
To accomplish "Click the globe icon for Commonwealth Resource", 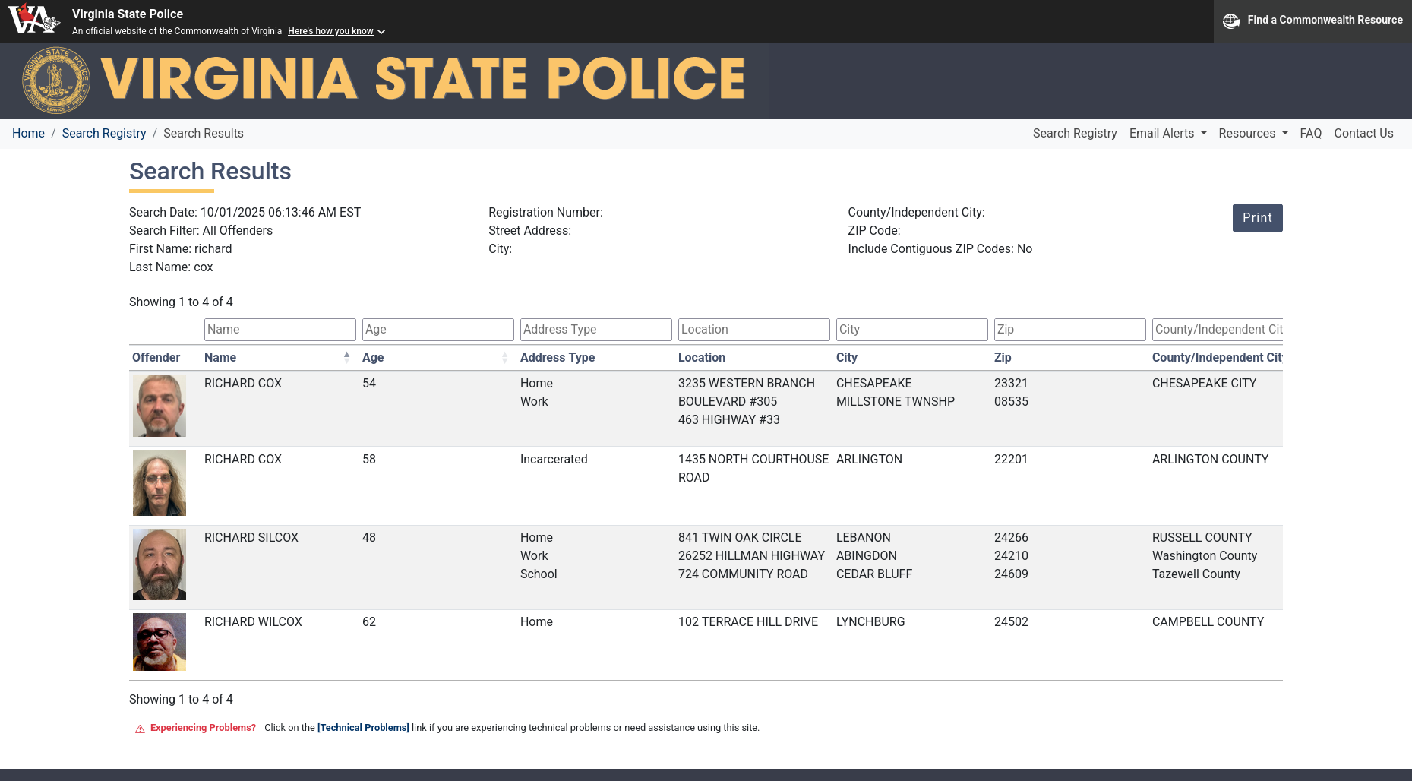I will point(1230,21).
